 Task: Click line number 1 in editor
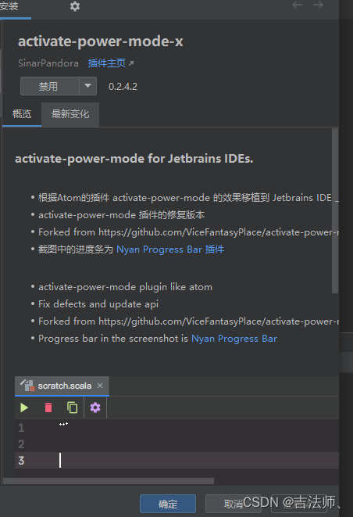pyautogui.click(x=21, y=428)
